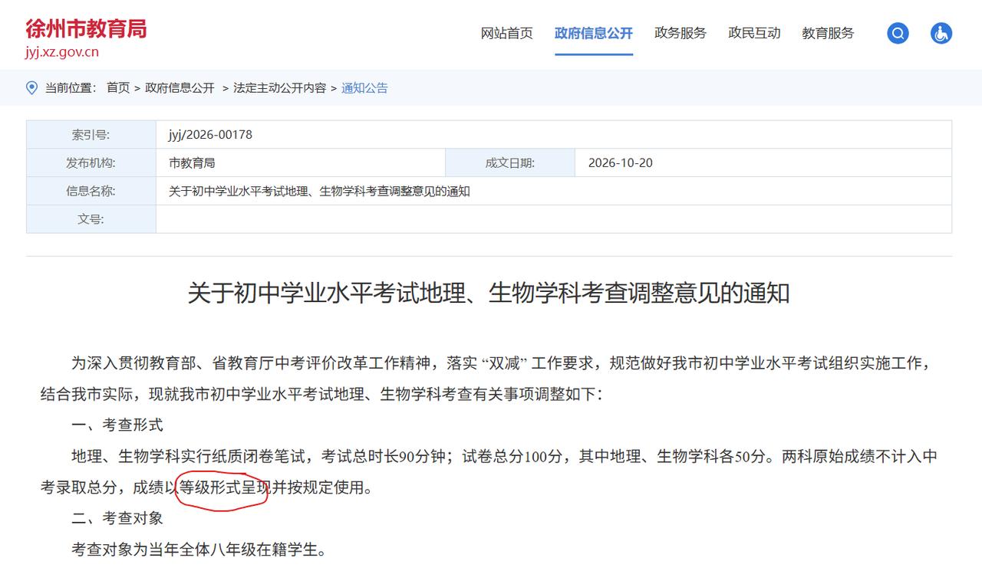
Task: Follow the 法定主动公开内容 breadcrumb link
Action: pyautogui.click(x=279, y=88)
